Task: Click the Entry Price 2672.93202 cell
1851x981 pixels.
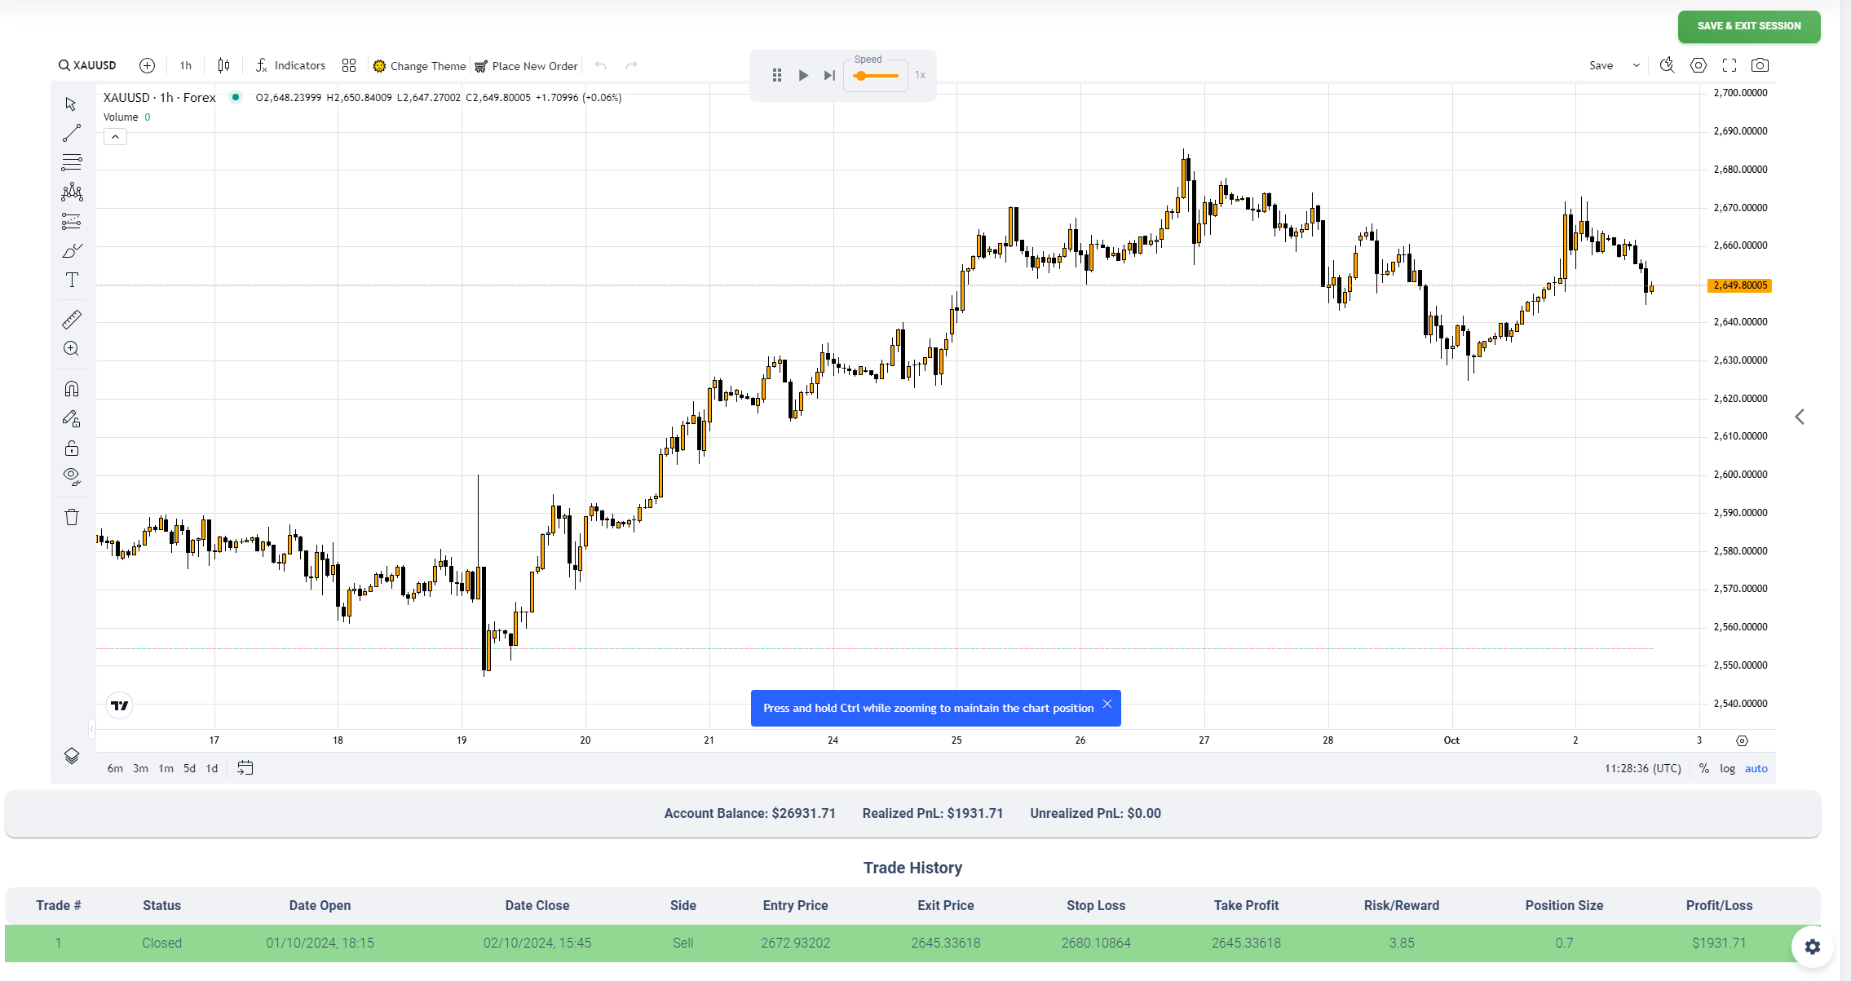Action: [x=795, y=943]
